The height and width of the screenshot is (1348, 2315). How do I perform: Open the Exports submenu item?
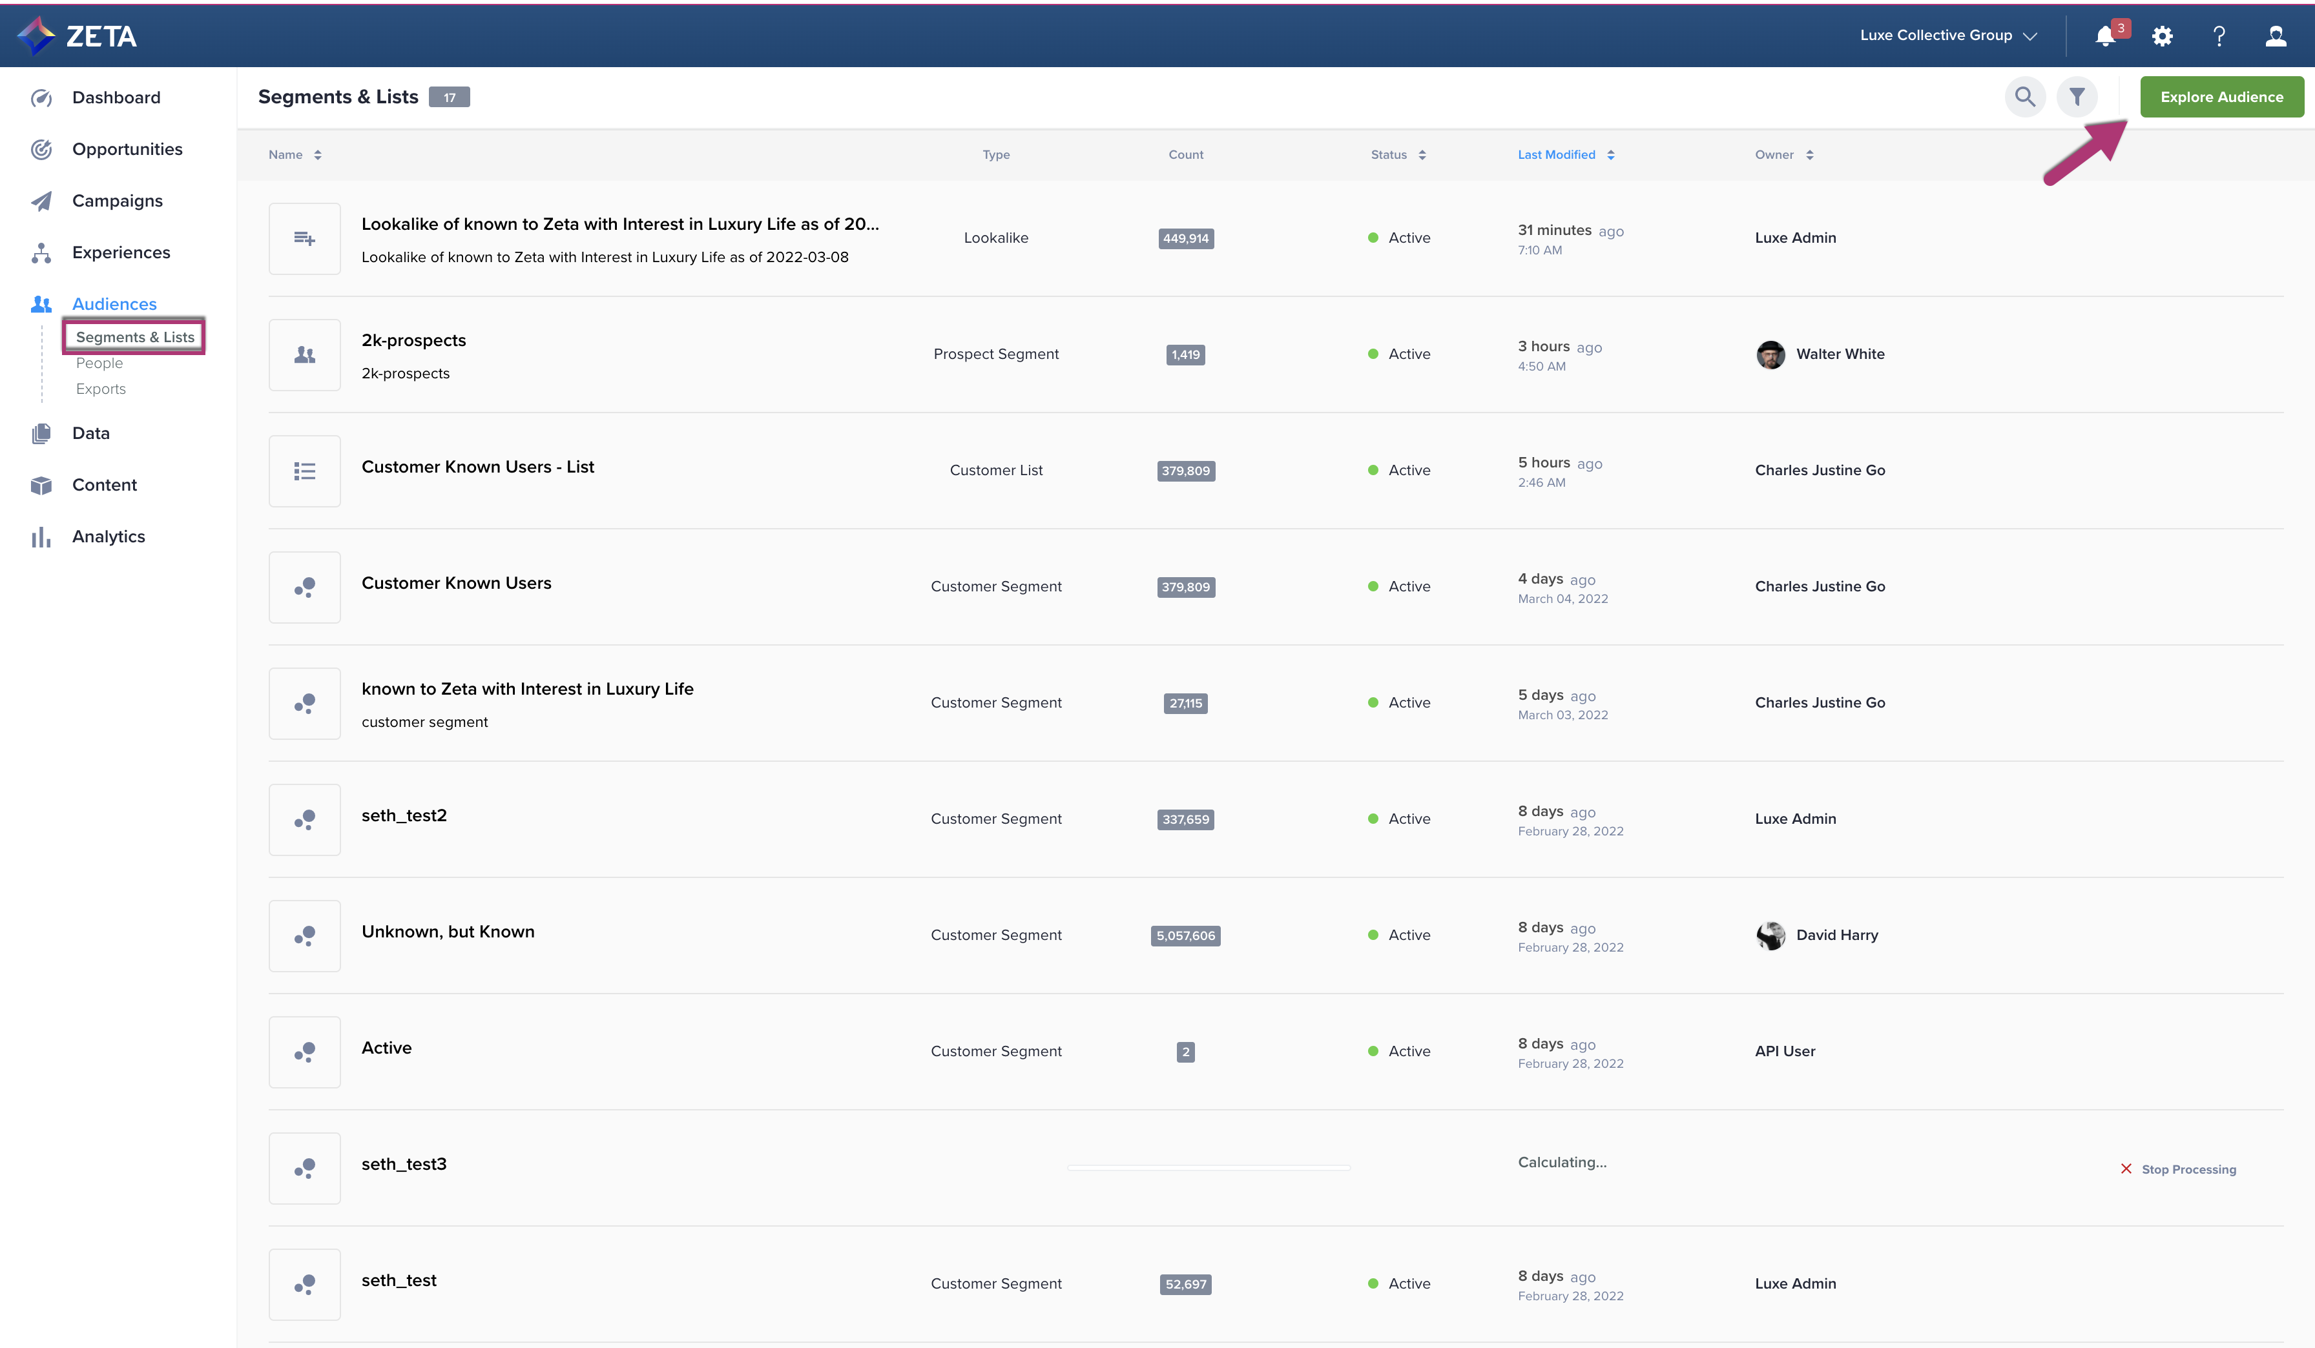click(x=101, y=389)
